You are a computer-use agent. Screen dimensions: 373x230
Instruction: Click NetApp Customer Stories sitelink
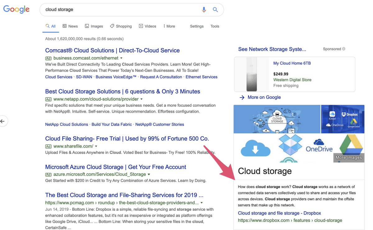pos(160,124)
